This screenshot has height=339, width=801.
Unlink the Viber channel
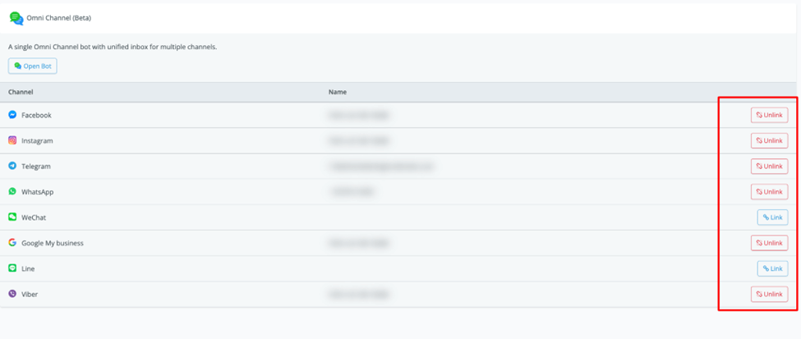coord(769,294)
